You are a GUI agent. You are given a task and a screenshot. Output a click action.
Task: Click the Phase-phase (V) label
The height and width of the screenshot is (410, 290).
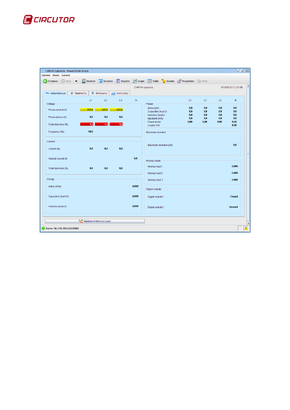(57, 117)
